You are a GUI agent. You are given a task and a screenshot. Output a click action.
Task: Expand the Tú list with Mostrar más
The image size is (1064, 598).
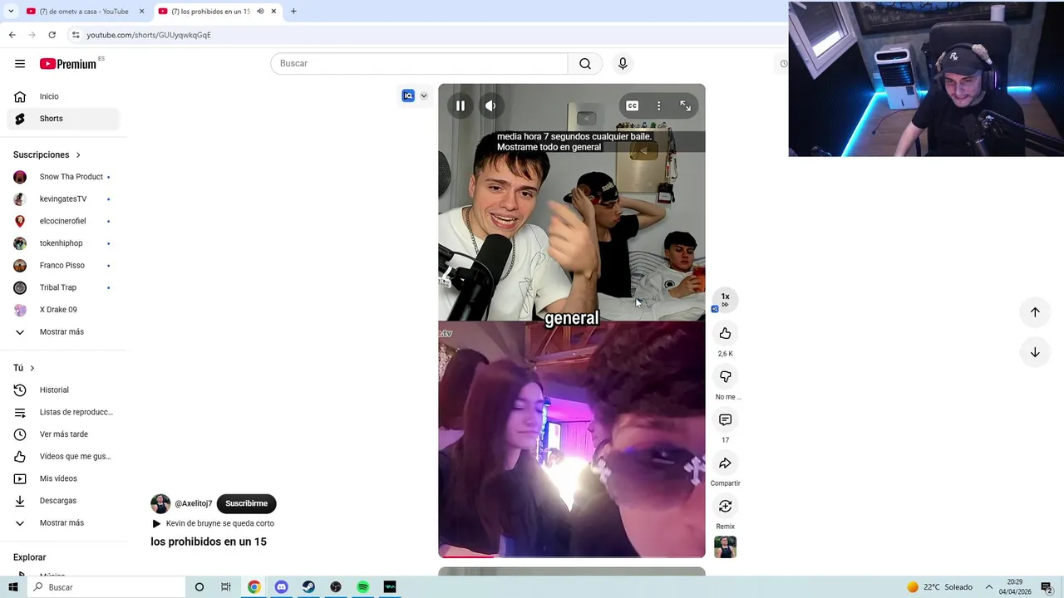coord(63,523)
